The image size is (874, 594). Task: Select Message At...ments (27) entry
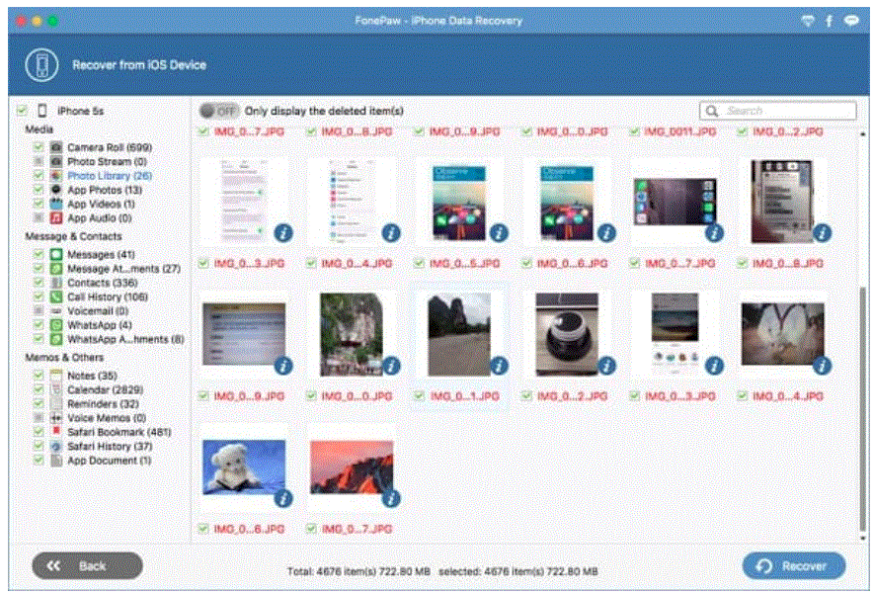click(x=123, y=268)
